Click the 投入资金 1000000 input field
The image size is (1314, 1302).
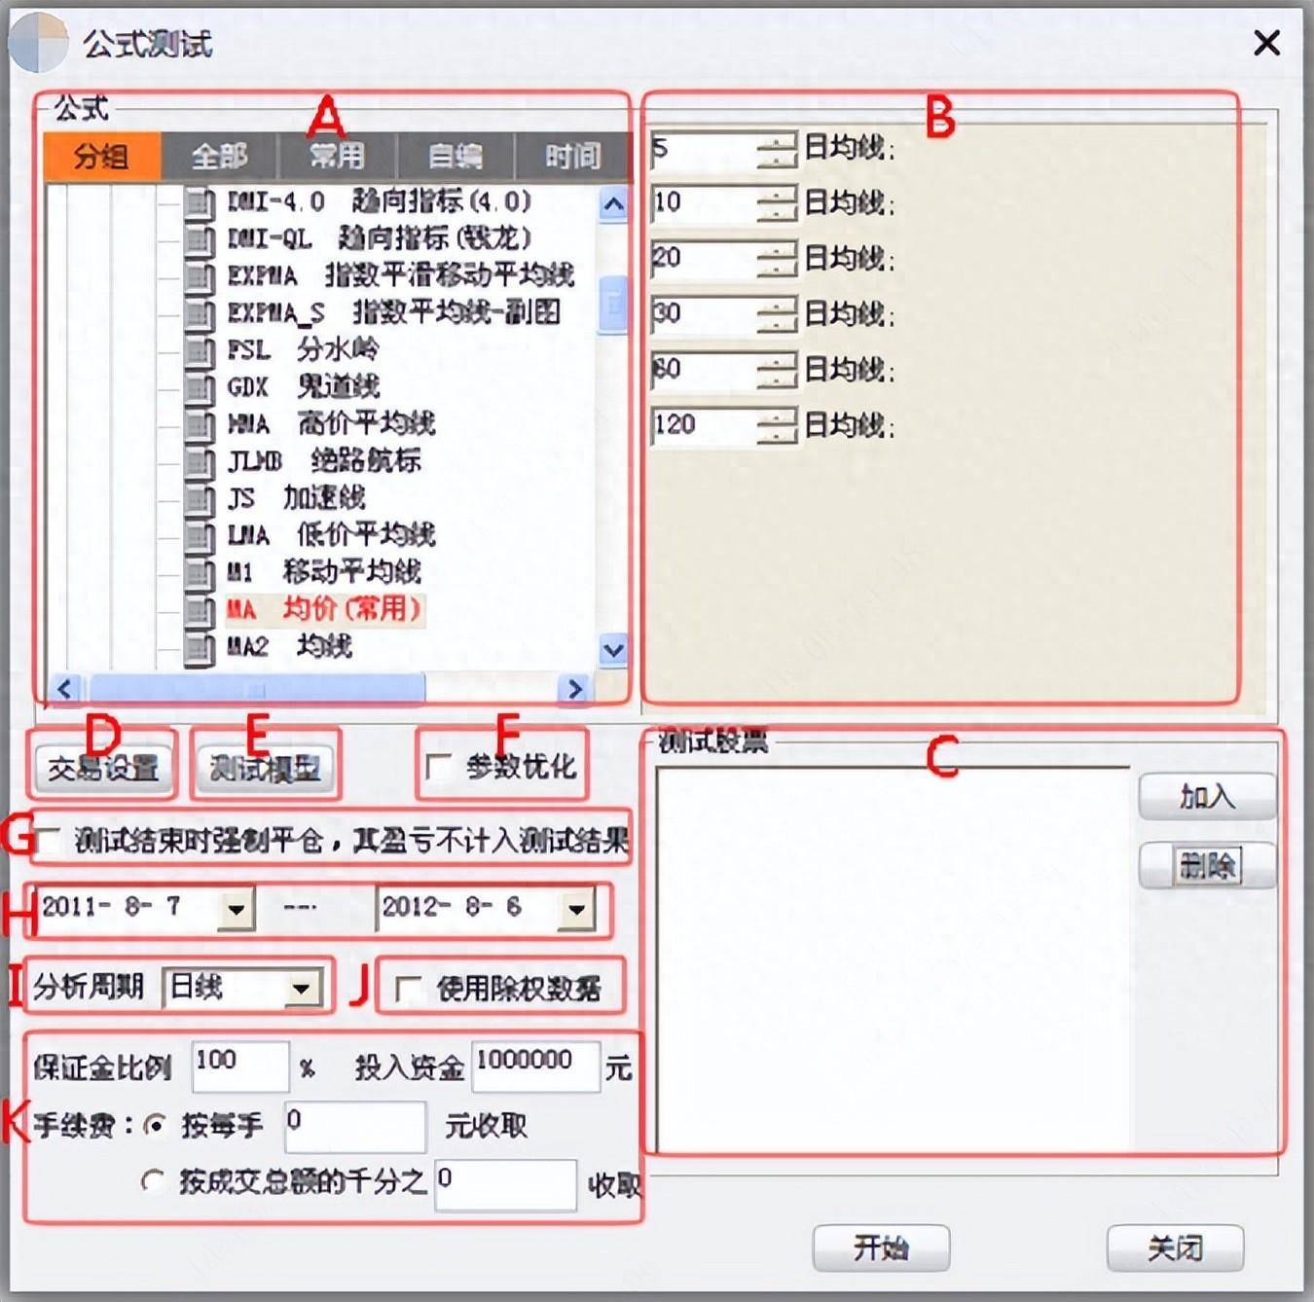535,1067
